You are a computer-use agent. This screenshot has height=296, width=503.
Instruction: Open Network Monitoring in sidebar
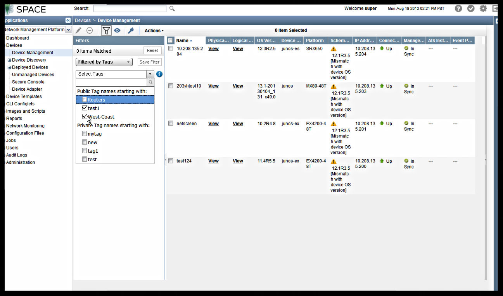coord(25,126)
